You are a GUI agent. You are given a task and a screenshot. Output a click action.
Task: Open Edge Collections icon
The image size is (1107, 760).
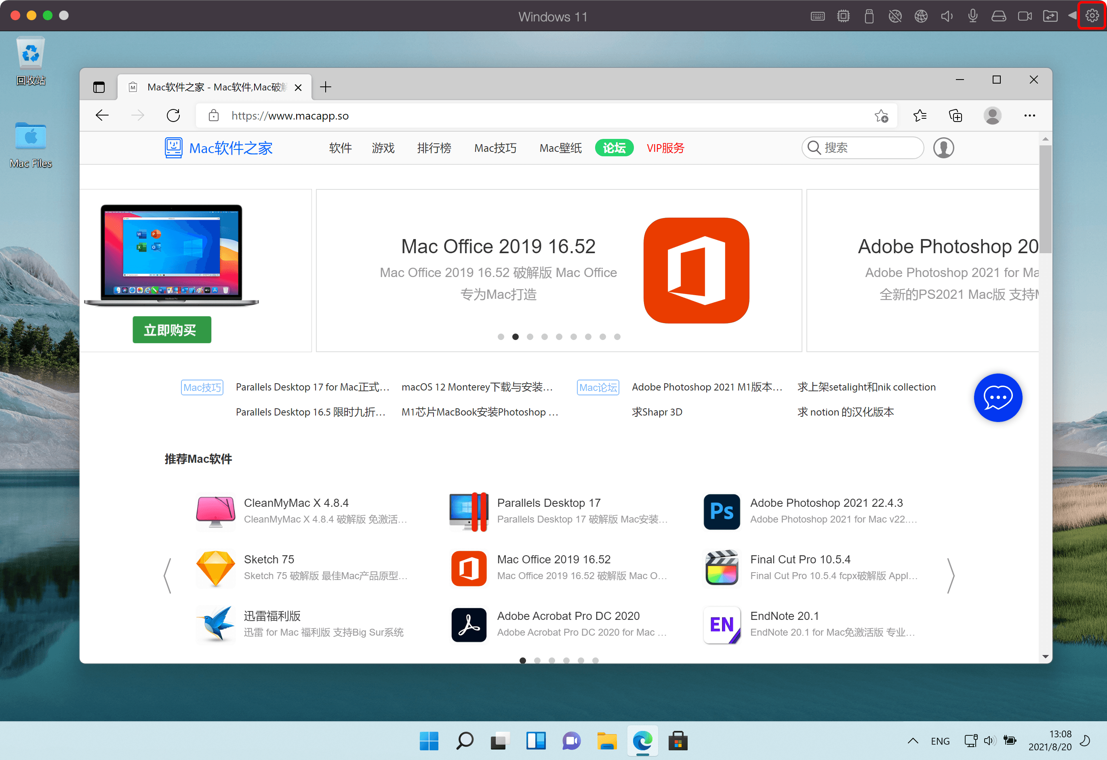click(x=955, y=116)
